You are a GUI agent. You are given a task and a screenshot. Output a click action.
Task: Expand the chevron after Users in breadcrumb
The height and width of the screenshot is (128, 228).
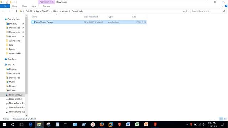pyautogui.click(x=60, y=11)
